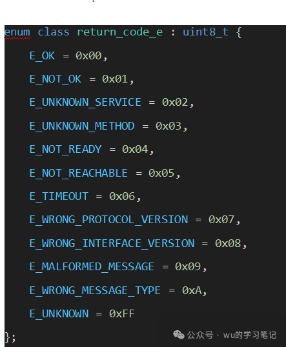Click the 0xA hex value
The height and width of the screenshot is (347, 286).
[192, 291]
